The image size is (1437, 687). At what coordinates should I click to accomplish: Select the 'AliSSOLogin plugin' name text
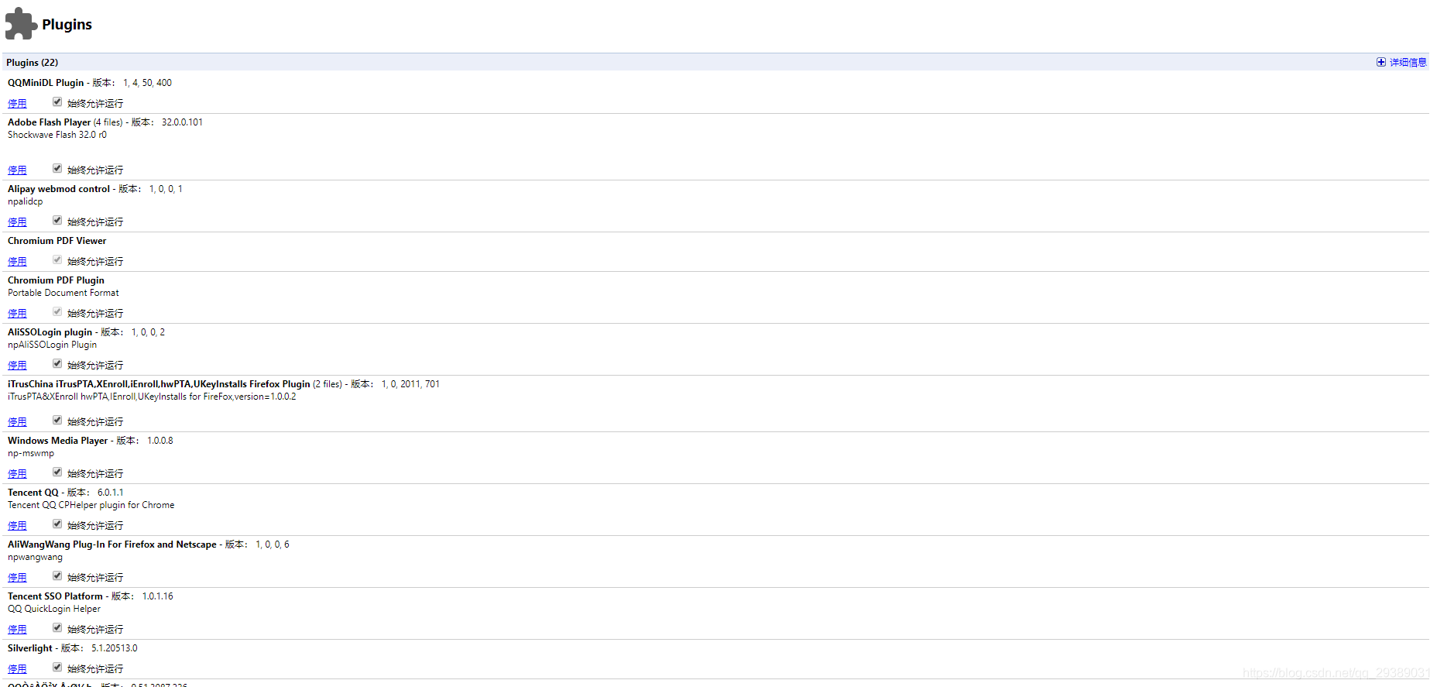tap(50, 332)
